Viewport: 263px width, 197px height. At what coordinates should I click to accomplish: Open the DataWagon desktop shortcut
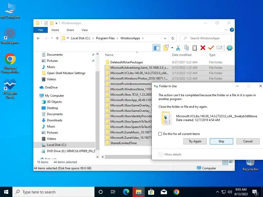(10, 36)
